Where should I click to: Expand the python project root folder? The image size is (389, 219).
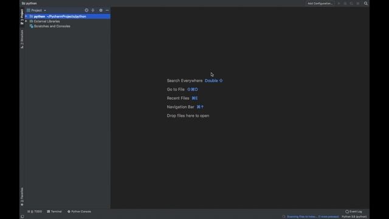pyautogui.click(x=26, y=16)
